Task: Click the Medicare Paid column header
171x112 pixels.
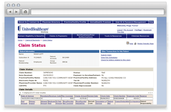Action: pos(52,102)
